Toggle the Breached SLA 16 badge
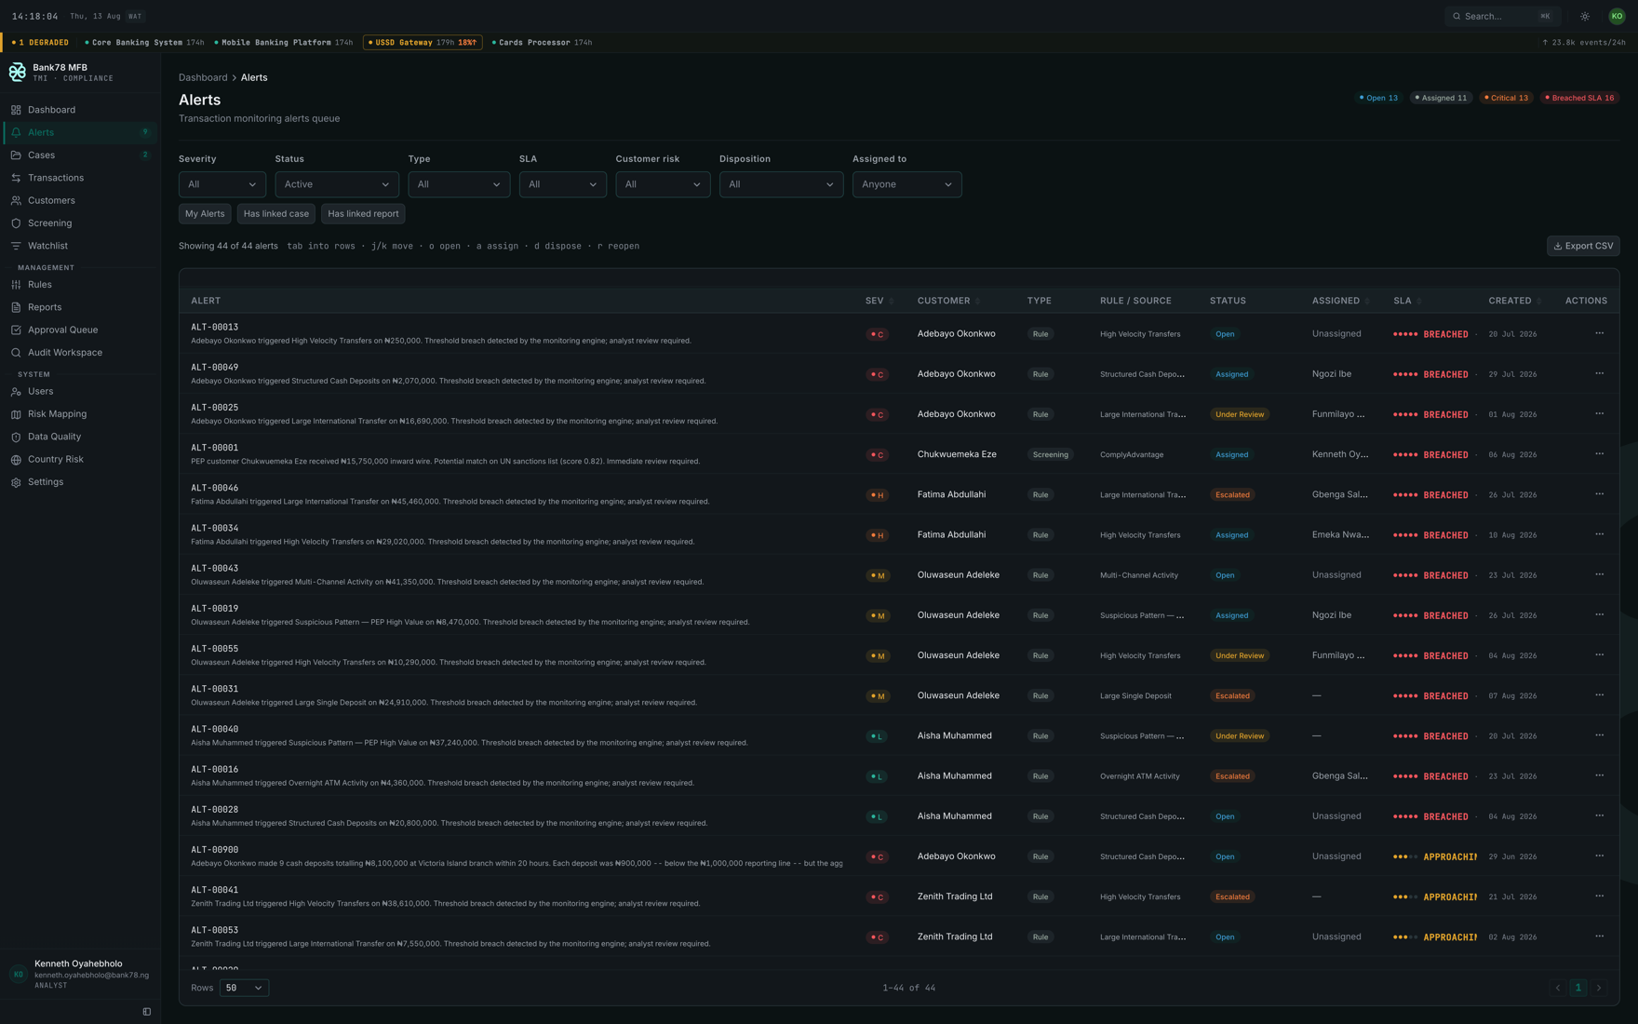The width and height of the screenshot is (1638, 1024). click(x=1580, y=98)
